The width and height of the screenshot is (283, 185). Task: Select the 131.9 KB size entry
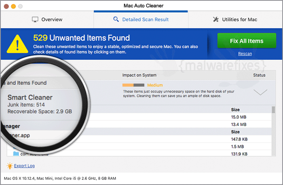click(x=239, y=154)
